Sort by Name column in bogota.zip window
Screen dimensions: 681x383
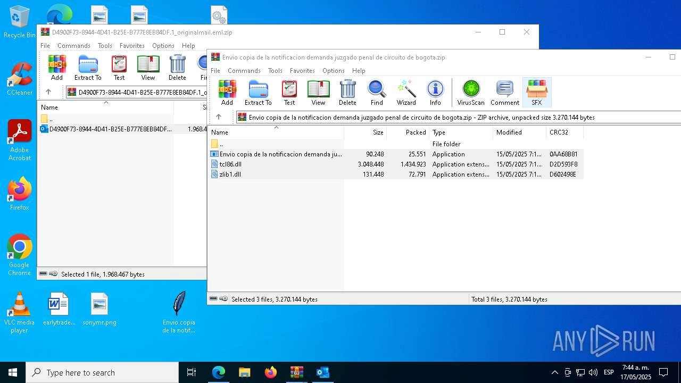[276, 132]
